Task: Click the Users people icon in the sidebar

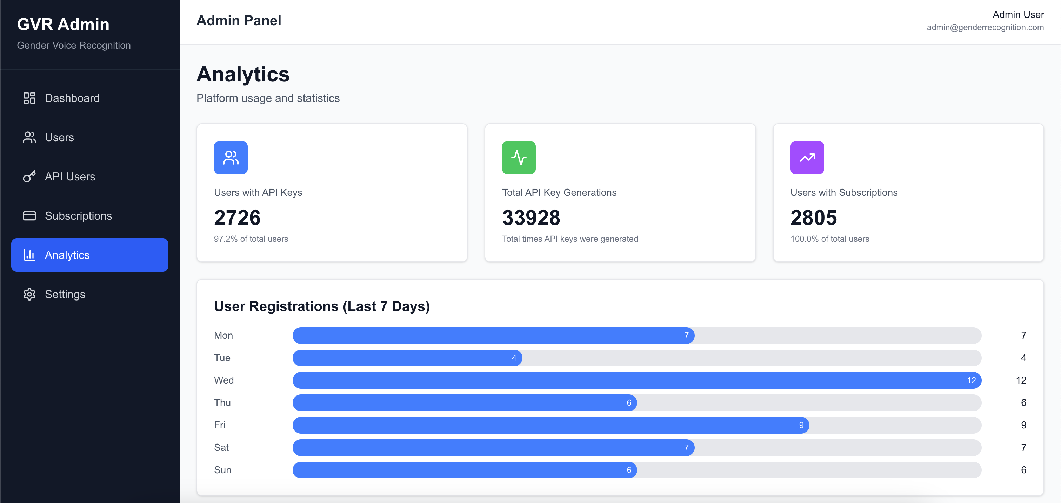Action: 29,137
